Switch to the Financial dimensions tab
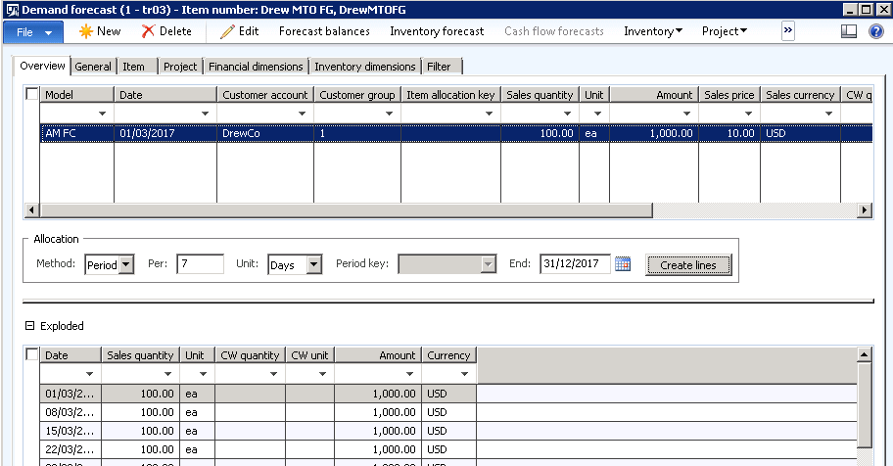 255,67
